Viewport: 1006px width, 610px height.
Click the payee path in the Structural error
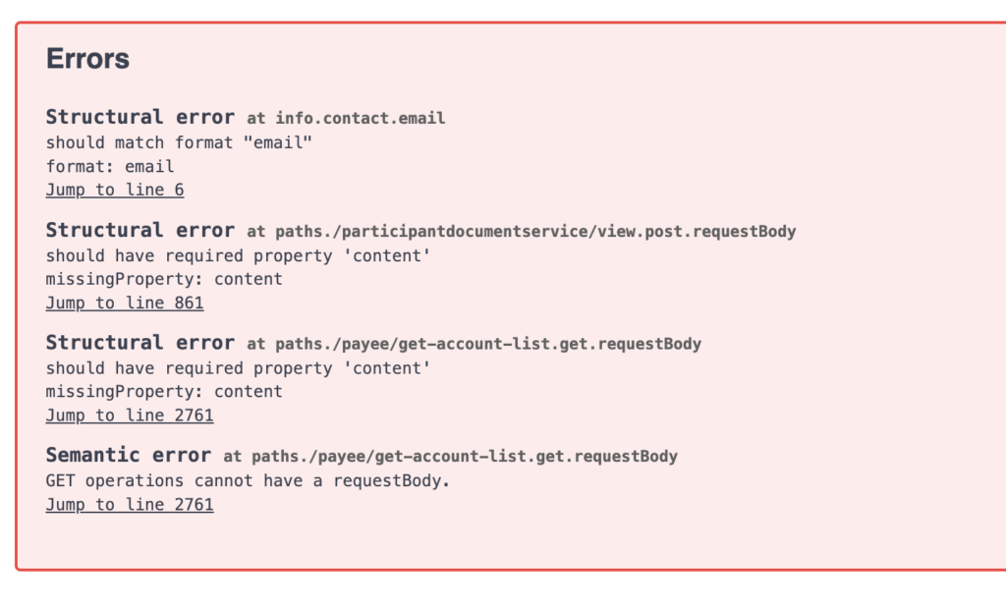(488, 344)
